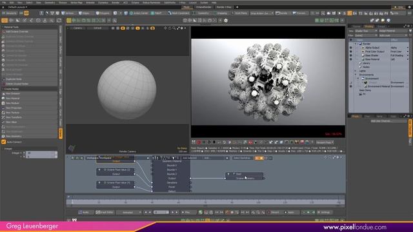Click the timeline scrubber track
The height and width of the screenshot is (232, 413).
(205, 202)
